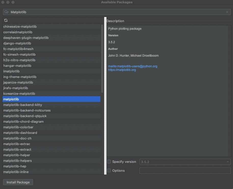Select django-matplotlib package
233x189 pixels.
pyautogui.click(x=51, y=43)
